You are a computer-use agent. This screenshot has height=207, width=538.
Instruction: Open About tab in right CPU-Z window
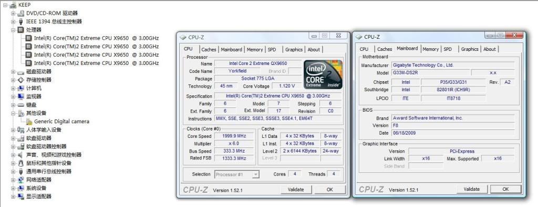click(x=489, y=49)
